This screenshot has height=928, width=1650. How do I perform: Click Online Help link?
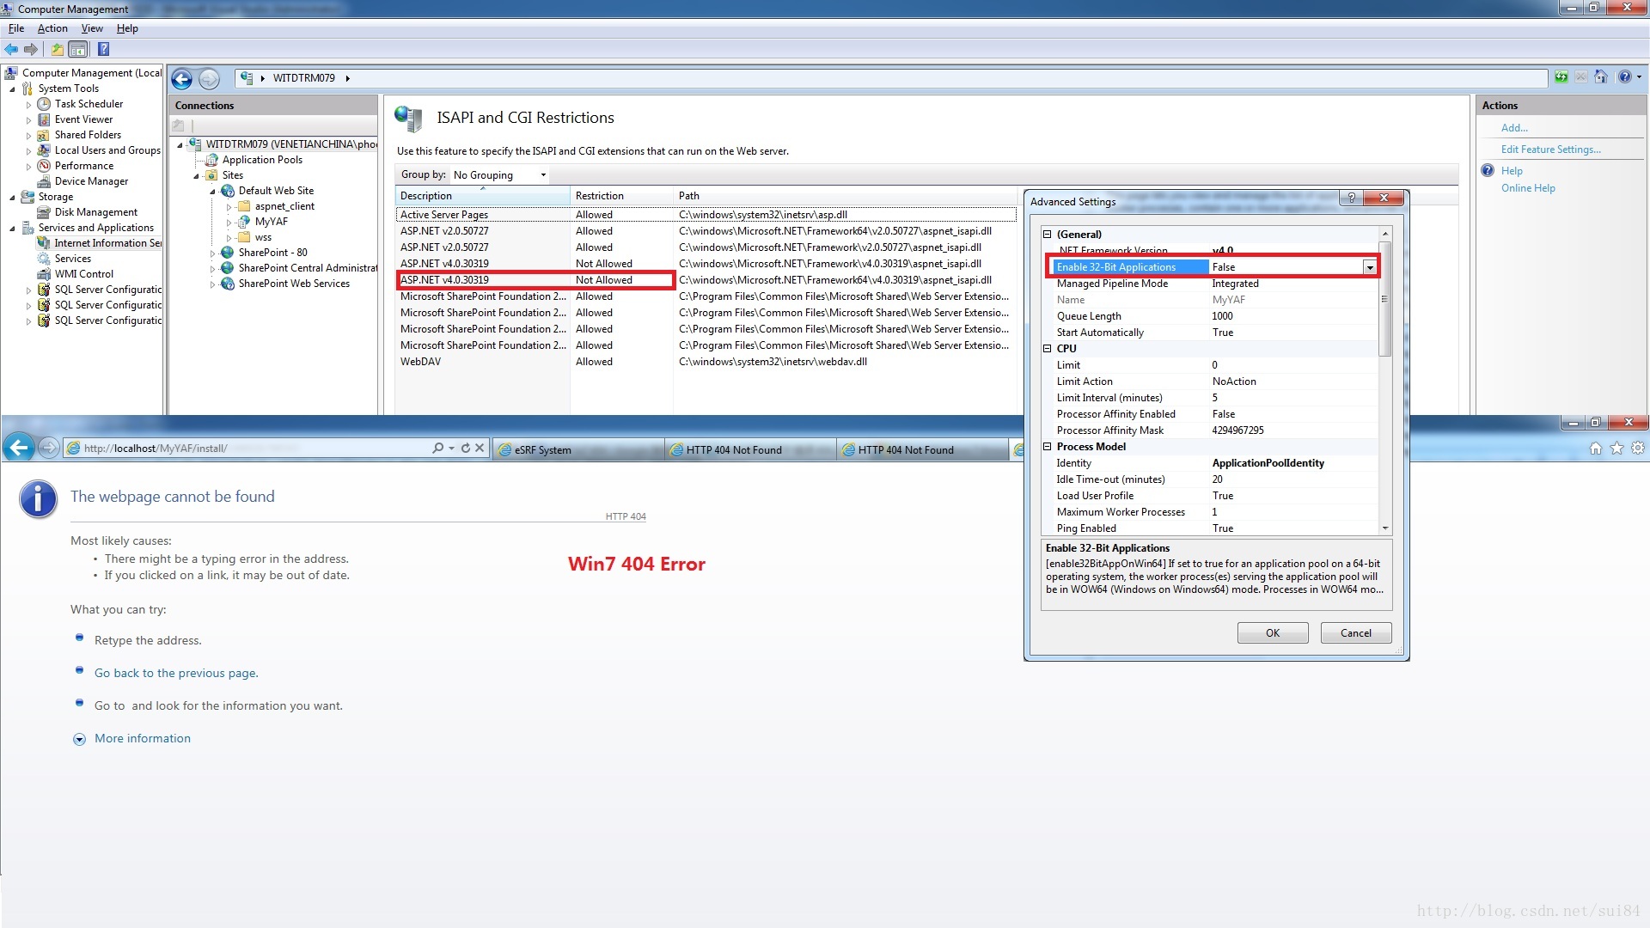pos(1528,188)
